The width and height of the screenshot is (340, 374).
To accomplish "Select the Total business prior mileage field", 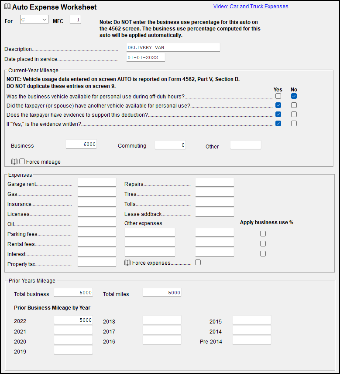I will [73, 293].
